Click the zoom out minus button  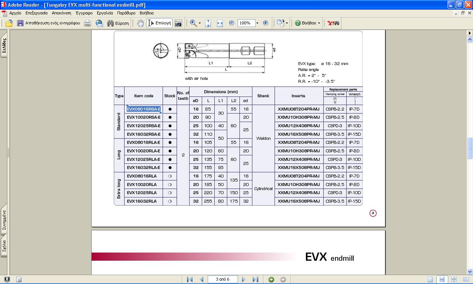point(232,23)
